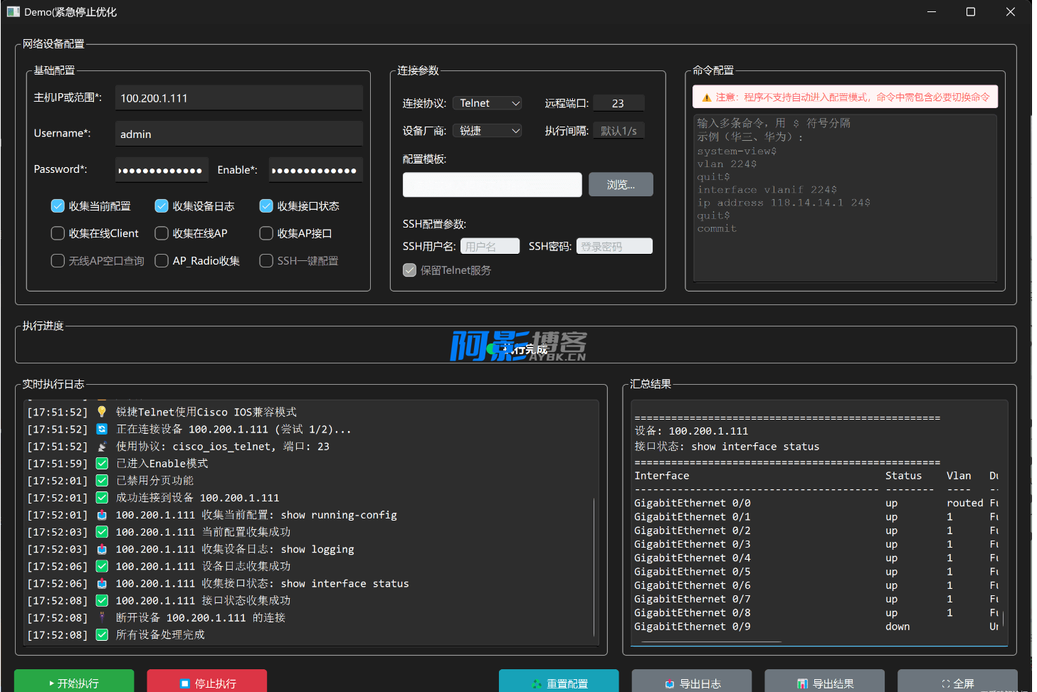The image size is (1037, 692).
Task: Click the 远程端口 port field showing 23
Action: [618, 103]
